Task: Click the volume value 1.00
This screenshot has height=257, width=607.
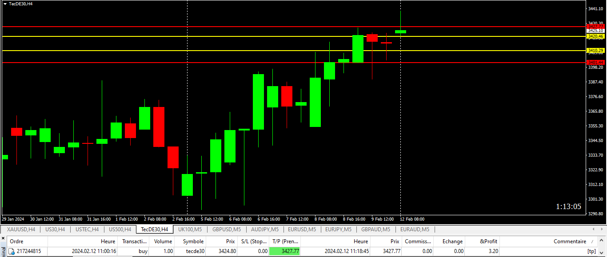Action: 168,251
